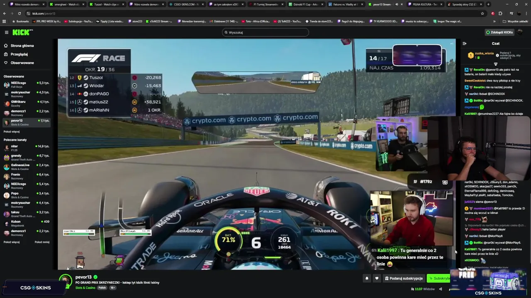Open followed channel demonzz1

pos(26,113)
